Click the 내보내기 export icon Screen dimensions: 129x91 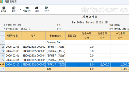pyautogui.click(x=27, y=8)
